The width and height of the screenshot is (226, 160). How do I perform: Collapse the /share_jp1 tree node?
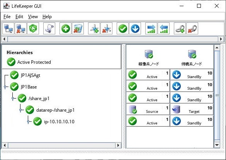pyautogui.click(x=13, y=99)
